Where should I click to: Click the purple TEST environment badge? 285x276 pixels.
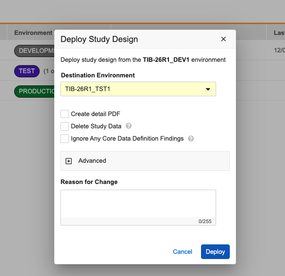(27, 71)
